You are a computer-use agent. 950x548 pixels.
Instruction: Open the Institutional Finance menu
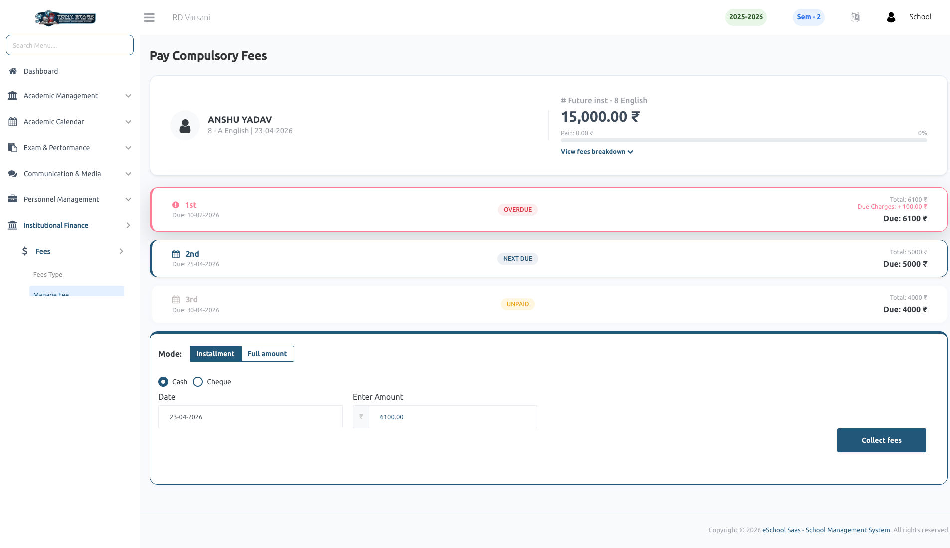(70, 225)
